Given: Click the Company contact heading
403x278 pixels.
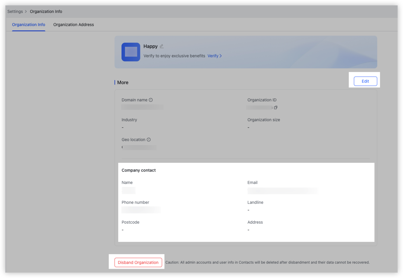Looking at the screenshot, I should pyautogui.click(x=139, y=170).
